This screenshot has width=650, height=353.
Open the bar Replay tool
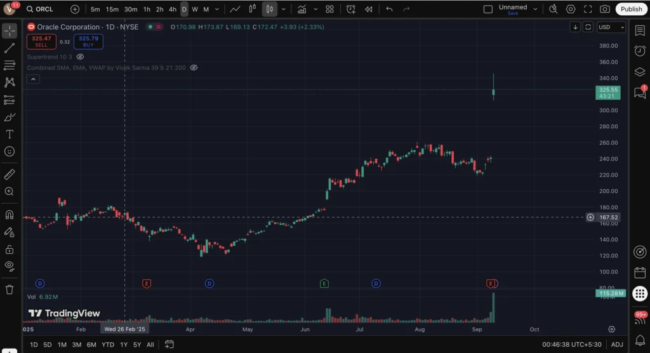369,9
